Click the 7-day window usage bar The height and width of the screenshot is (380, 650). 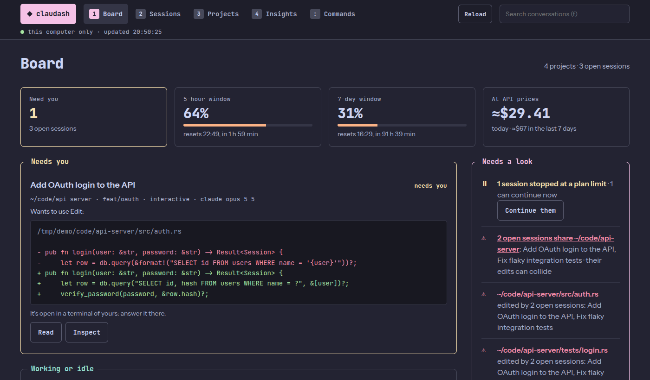pos(402,125)
